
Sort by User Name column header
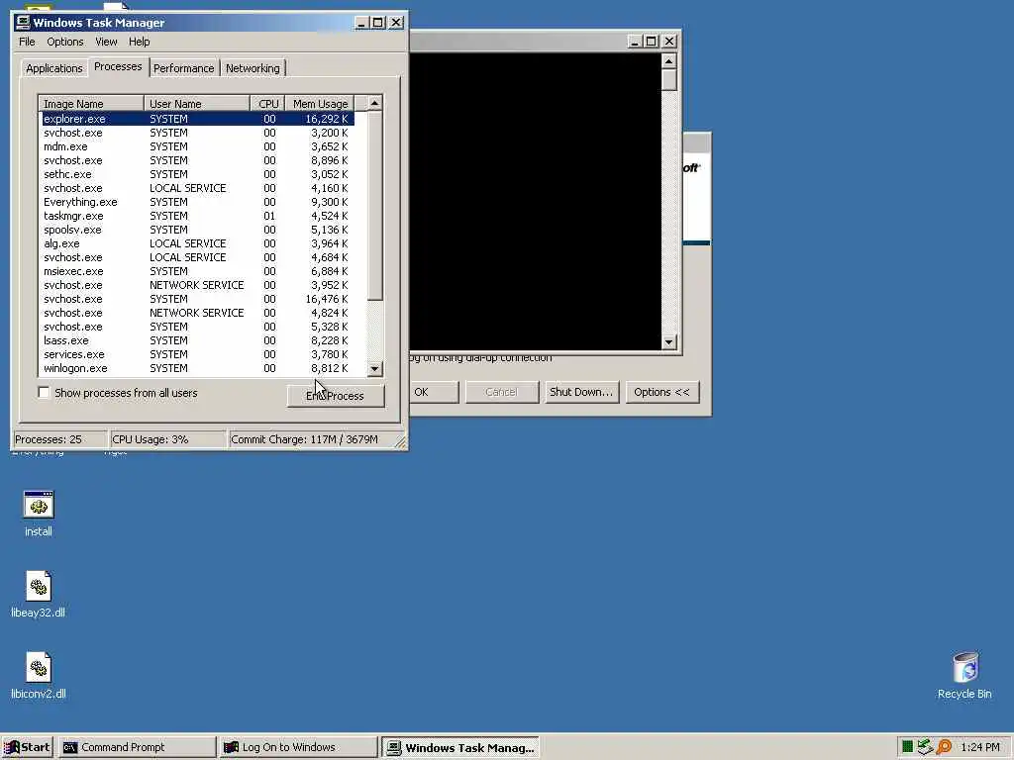tap(197, 103)
